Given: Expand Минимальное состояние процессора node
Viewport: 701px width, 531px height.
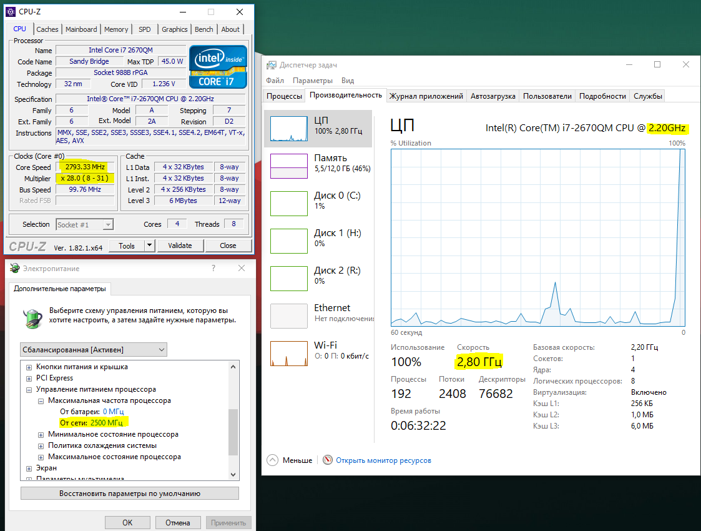Looking at the screenshot, I should tap(41, 435).
